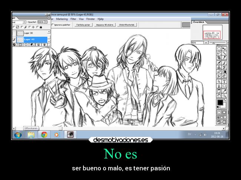The width and height of the screenshot is (241, 180).
Task: Open the Visa menu
Action: [81, 19]
